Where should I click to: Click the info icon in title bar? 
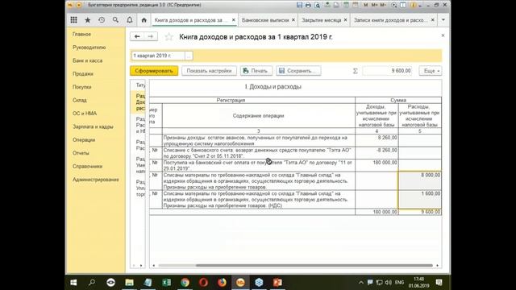(x=414, y=5)
